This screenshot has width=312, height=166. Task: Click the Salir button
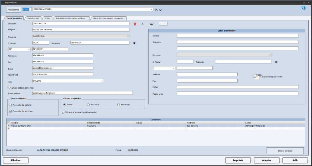coord(295,160)
